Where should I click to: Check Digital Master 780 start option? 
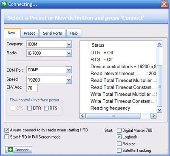tap(119, 130)
